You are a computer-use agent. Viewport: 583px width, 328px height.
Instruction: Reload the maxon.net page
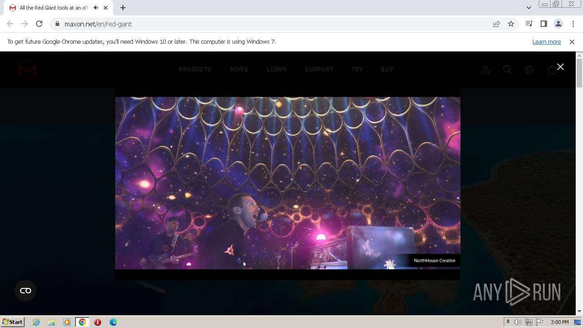click(39, 24)
